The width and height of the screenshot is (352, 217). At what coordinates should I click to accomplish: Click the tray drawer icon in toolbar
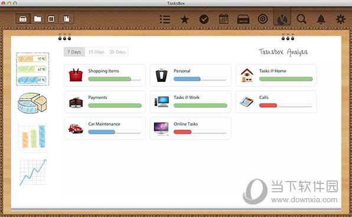click(x=243, y=19)
